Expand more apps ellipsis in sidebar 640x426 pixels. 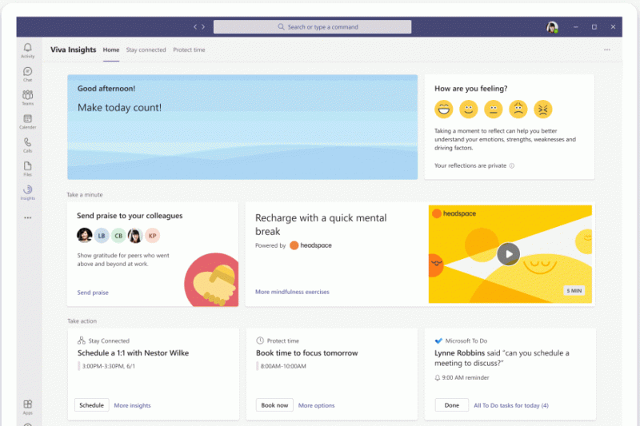(x=28, y=217)
